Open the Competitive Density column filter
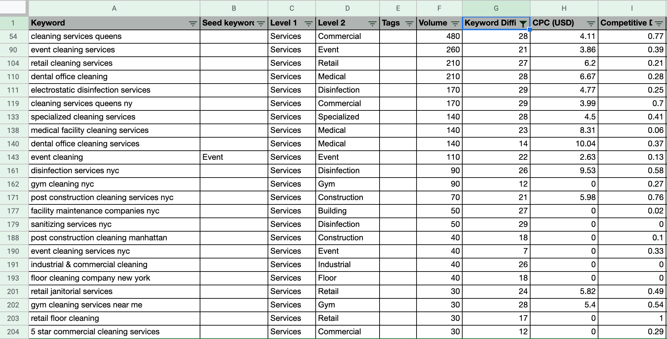This screenshot has width=667, height=339. 659,23
